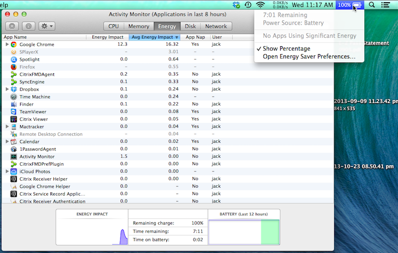The image size is (398, 253).
Task: Expand Dropbox disclosure triangle
Action: tap(7, 89)
